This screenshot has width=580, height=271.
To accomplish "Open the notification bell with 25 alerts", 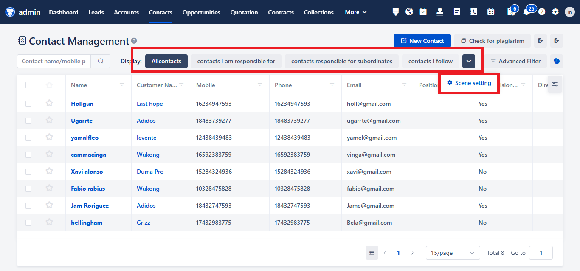I will point(527,11).
